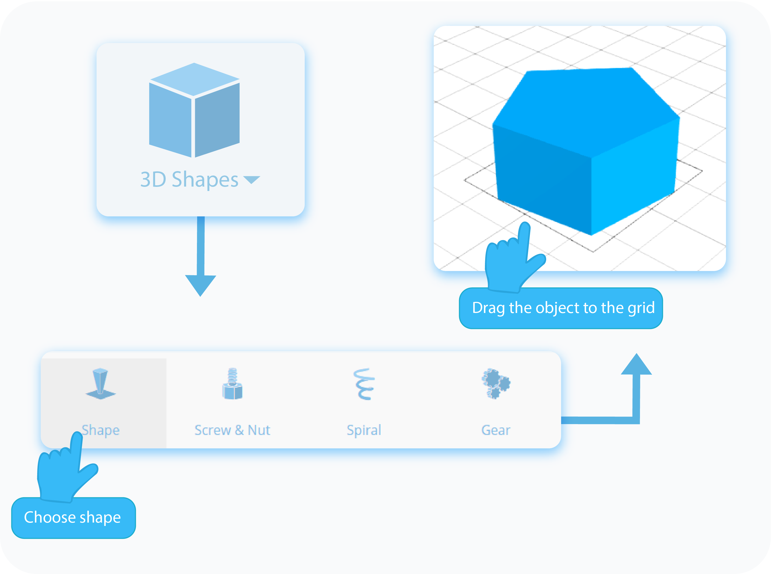
Task: Select the Screw & Nut icon
Action: tap(232, 384)
